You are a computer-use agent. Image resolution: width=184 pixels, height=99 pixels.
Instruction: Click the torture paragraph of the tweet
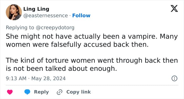[x=92, y=64]
